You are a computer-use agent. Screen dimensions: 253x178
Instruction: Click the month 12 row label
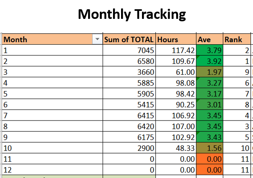coord(51,170)
